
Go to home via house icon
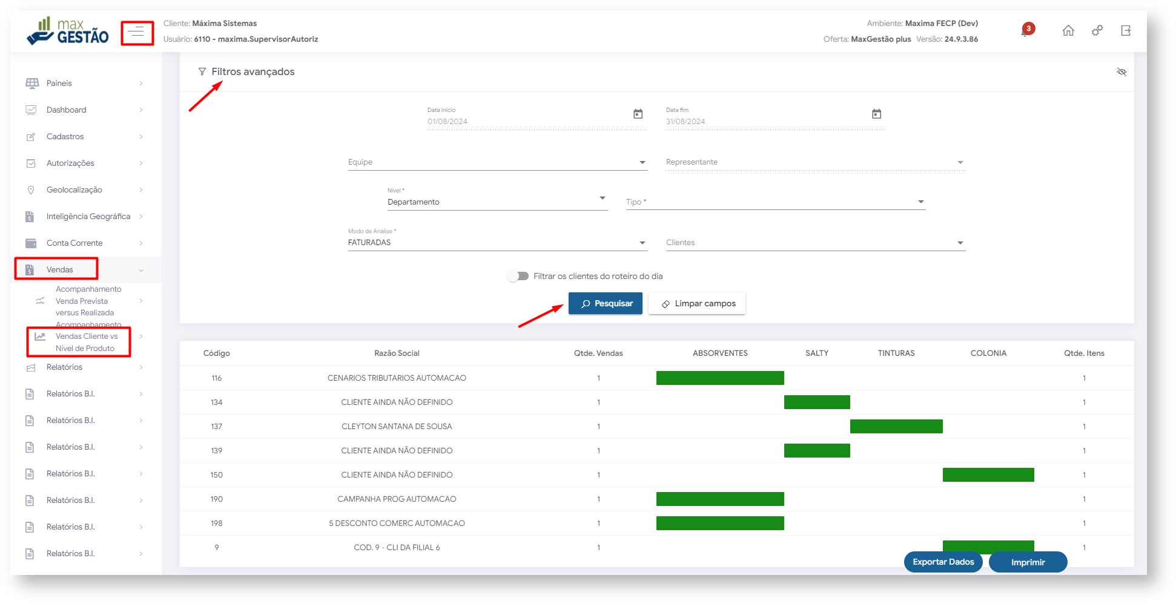click(1068, 31)
